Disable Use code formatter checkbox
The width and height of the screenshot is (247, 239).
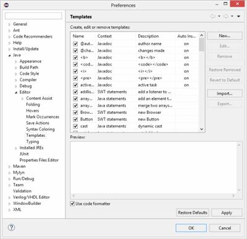[72, 204]
